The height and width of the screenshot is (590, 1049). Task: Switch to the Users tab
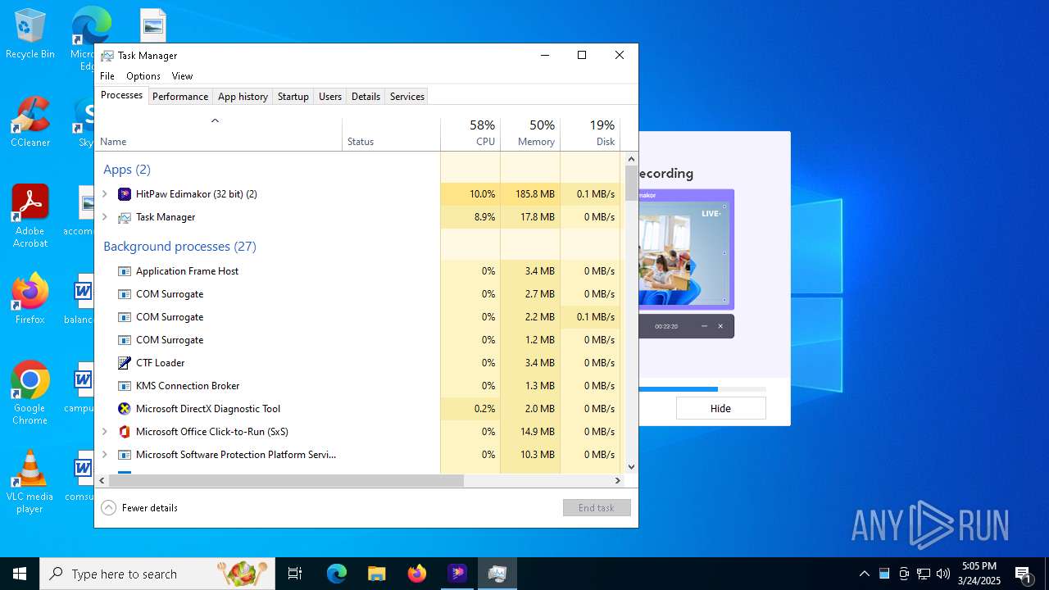pos(330,97)
